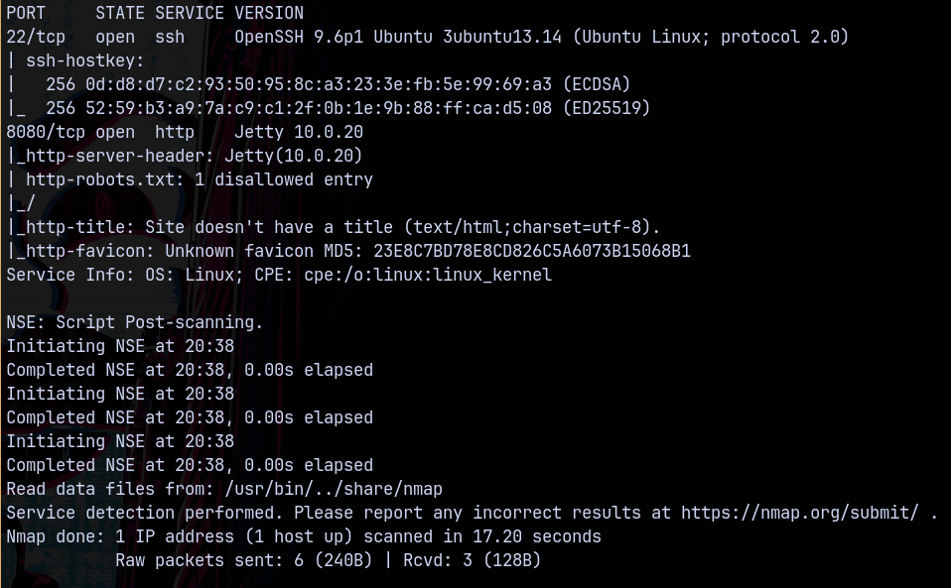
Task: Click the /usr/bin/../share/nmap path
Action: (333, 489)
